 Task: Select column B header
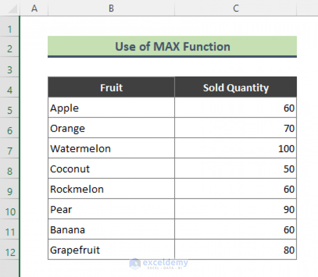(111, 8)
